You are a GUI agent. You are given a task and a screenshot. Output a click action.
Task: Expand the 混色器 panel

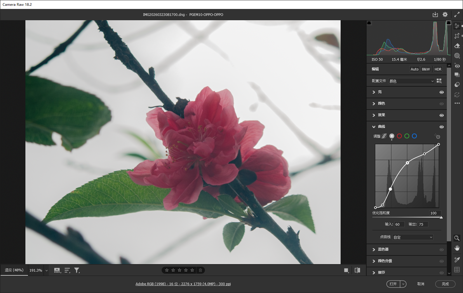374,249
